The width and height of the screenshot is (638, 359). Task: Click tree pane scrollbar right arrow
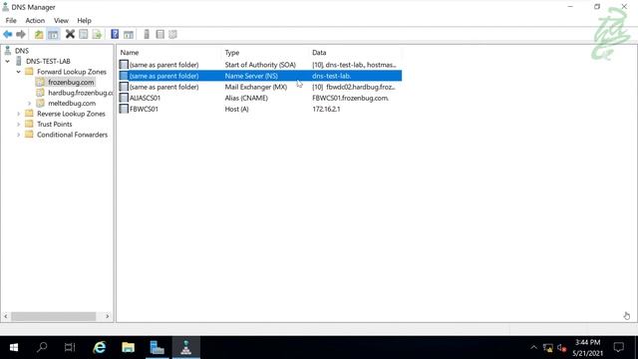click(x=108, y=316)
